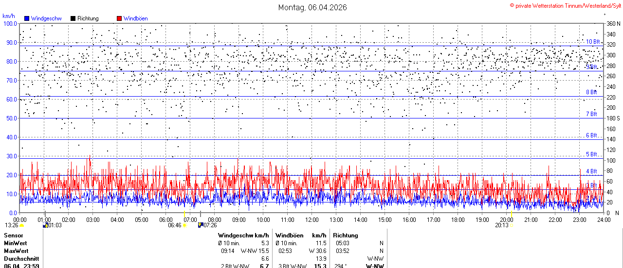Click the 06.04. 23:59 timestamp row
Viewport: 623px width, 268px height.
click(x=21, y=266)
